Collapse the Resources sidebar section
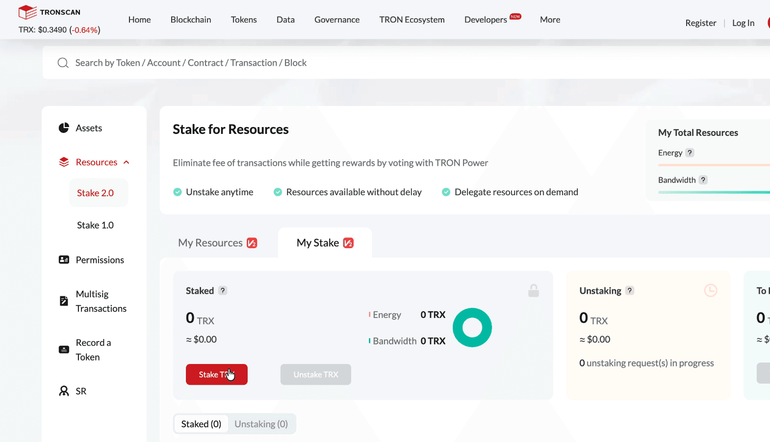This screenshot has width=770, height=442. [x=127, y=162]
